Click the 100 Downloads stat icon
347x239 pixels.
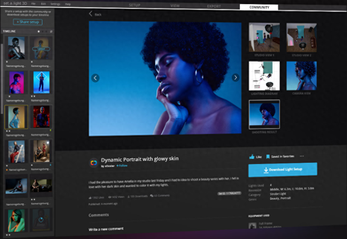pyautogui.click(x=129, y=196)
